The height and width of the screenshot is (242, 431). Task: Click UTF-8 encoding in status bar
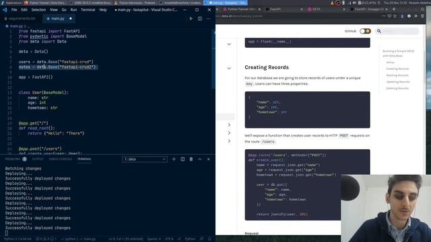pos(169,239)
